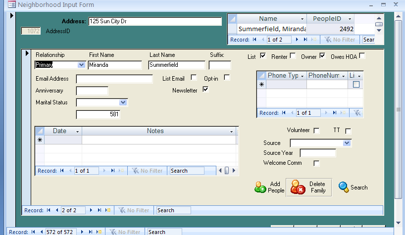Click the Delete Family button

pyautogui.click(x=308, y=188)
